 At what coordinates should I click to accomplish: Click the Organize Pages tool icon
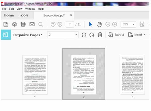(6, 35)
